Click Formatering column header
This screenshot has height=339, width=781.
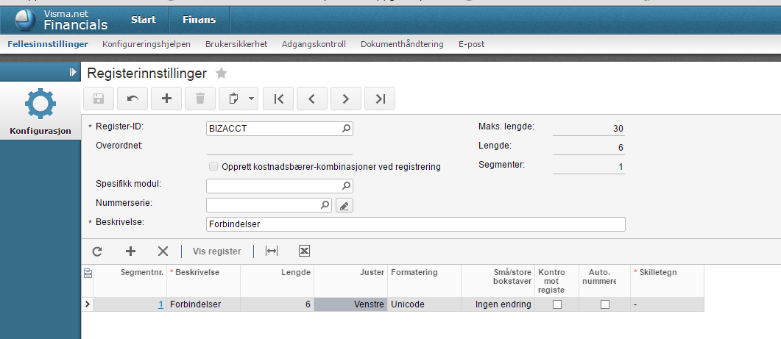(425, 281)
